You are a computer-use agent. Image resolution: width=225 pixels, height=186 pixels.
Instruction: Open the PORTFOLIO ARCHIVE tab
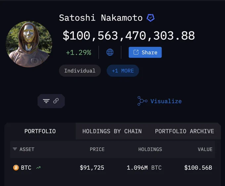pos(185,131)
